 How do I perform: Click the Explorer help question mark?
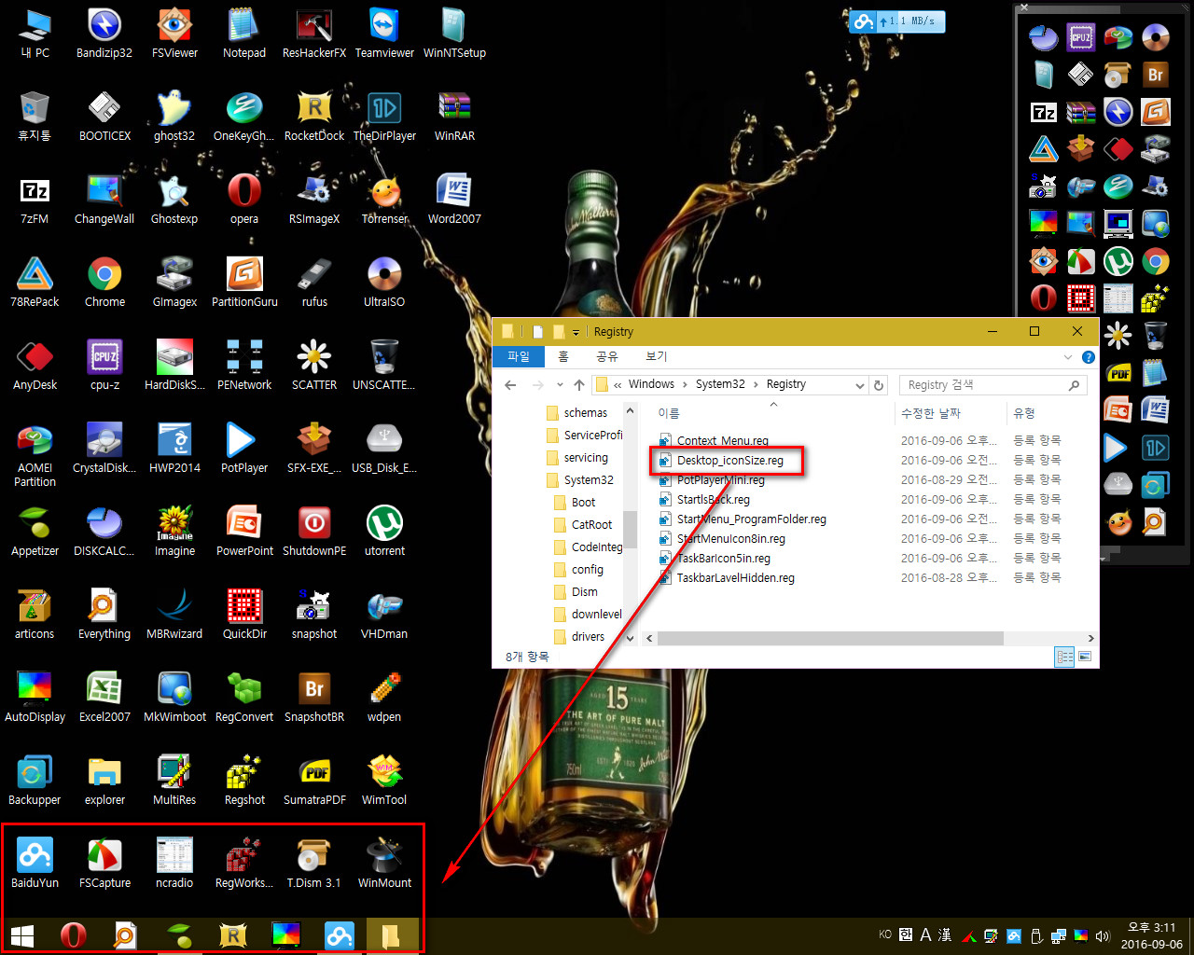1088,356
